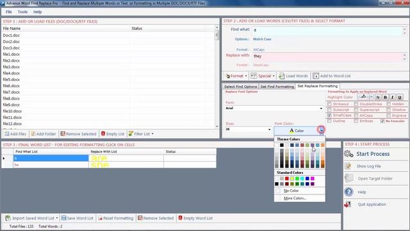Enable the AllCaps checkbox

pos(356,116)
